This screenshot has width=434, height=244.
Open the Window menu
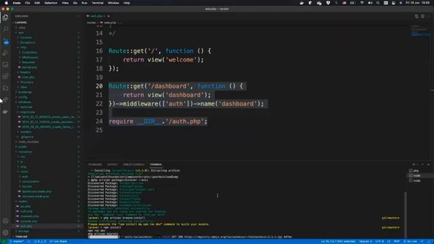pyautogui.click(x=113, y=3)
